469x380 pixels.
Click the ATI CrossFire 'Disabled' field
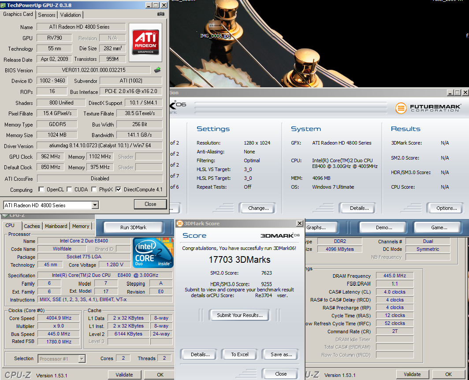click(100, 179)
